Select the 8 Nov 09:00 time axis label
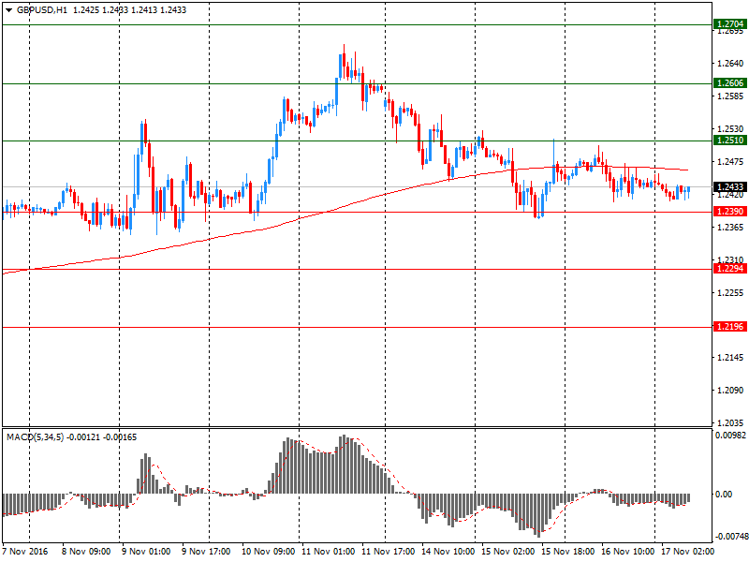The height and width of the screenshot is (562, 749). click(86, 552)
